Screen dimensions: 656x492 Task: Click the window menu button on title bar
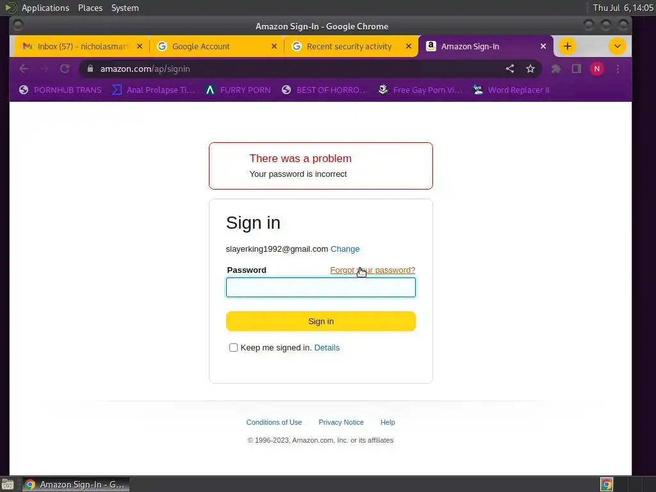(x=17, y=25)
